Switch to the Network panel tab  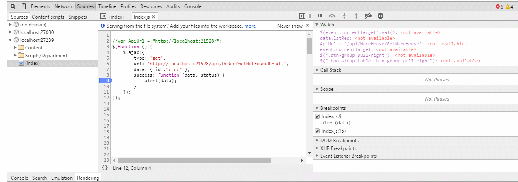[x=63, y=6]
